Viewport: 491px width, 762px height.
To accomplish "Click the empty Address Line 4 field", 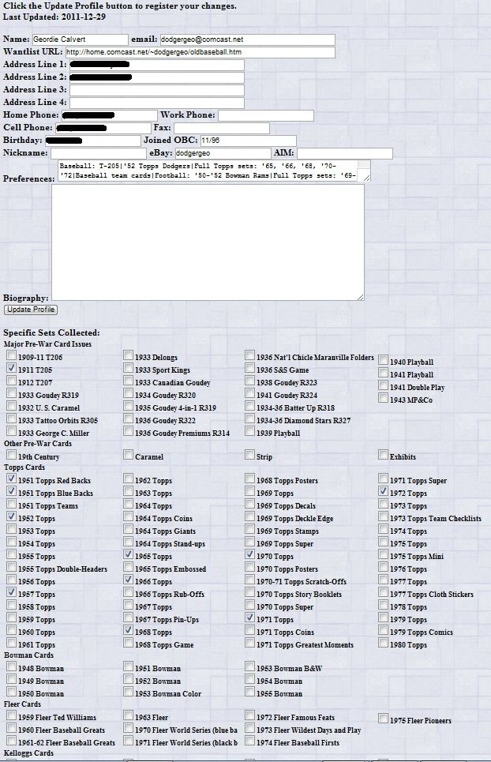I will pos(157,103).
